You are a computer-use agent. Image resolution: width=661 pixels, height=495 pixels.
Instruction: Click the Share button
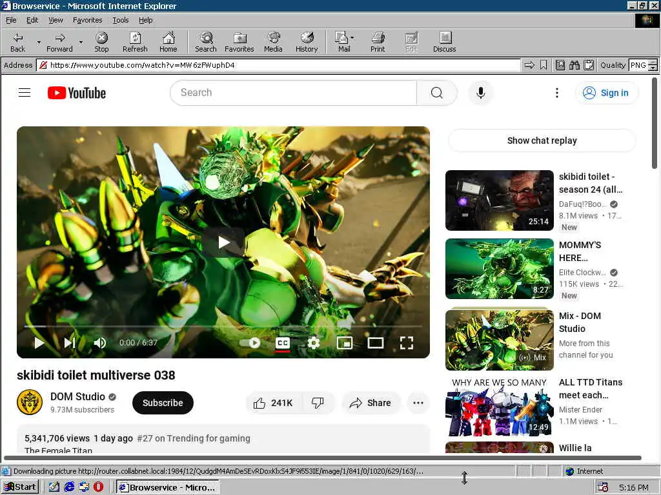click(371, 403)
